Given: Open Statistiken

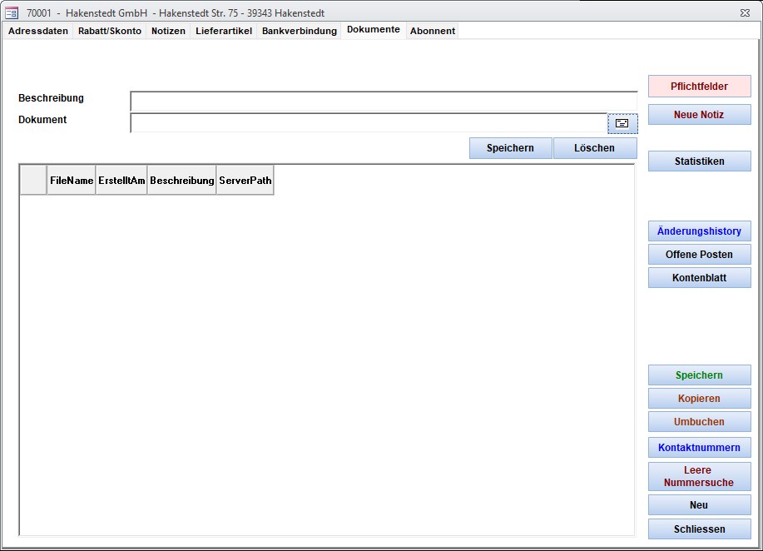Looking at the screenshot, I should tap(699, 161).
